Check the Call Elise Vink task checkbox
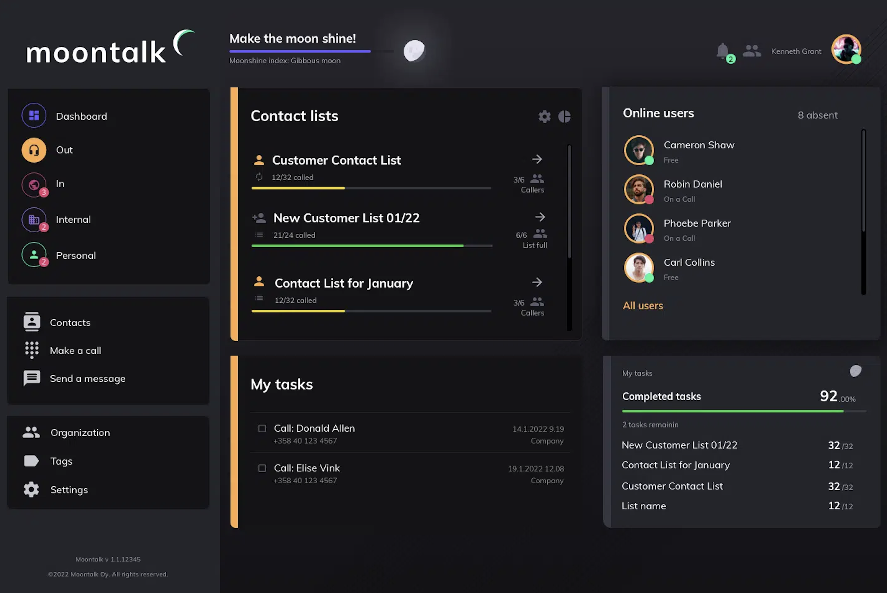Screen dimensions: 887x593 coord(262,469)
